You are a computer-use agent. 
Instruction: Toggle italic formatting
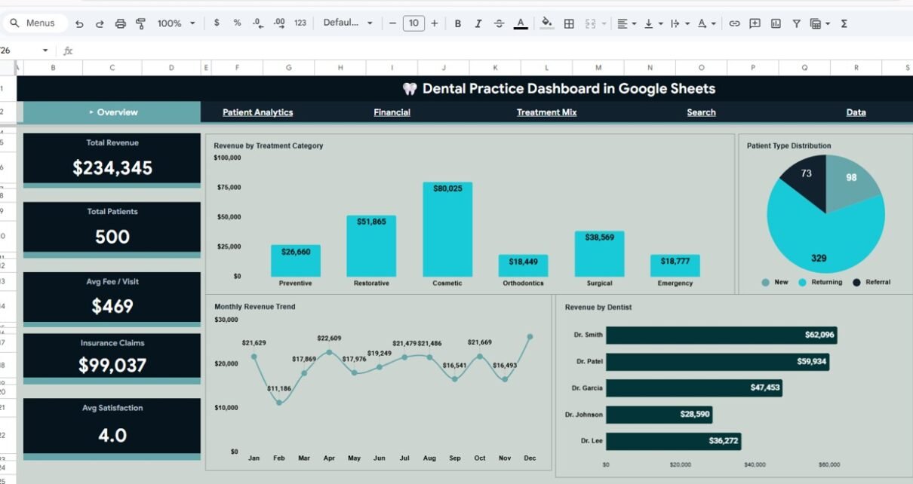pos(478,23)
